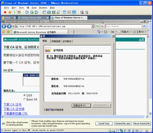Open the VMware Help menu
This screenshot has height=133, width=153.
(x=52, y=7)
